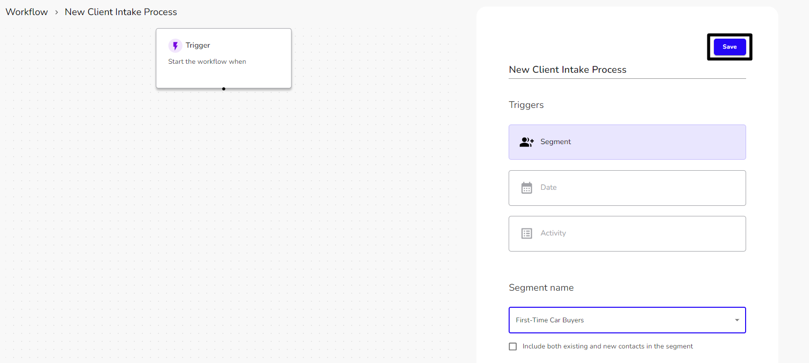Choose the Date trigger option
Viewport: 809px width, 363px height.
click(x=627, y=188)
